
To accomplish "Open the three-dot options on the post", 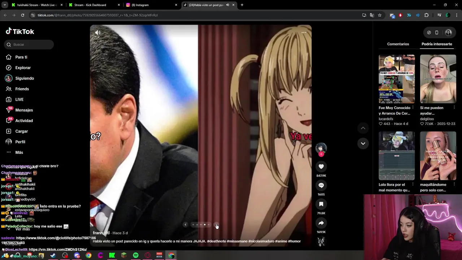I will [304, 32].
